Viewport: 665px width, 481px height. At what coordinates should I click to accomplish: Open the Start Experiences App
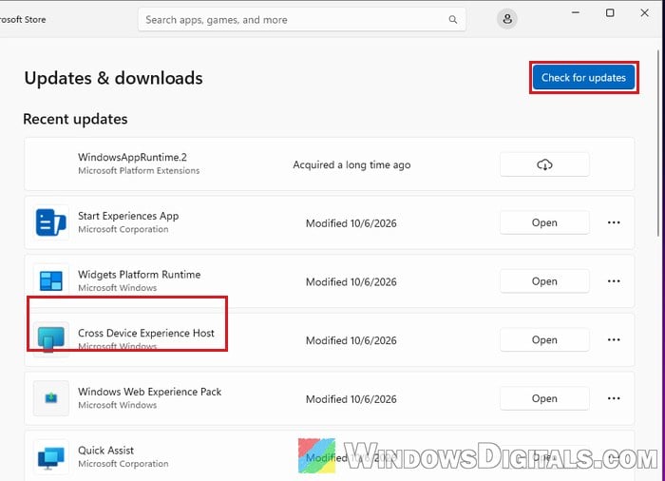pos(544,222)
